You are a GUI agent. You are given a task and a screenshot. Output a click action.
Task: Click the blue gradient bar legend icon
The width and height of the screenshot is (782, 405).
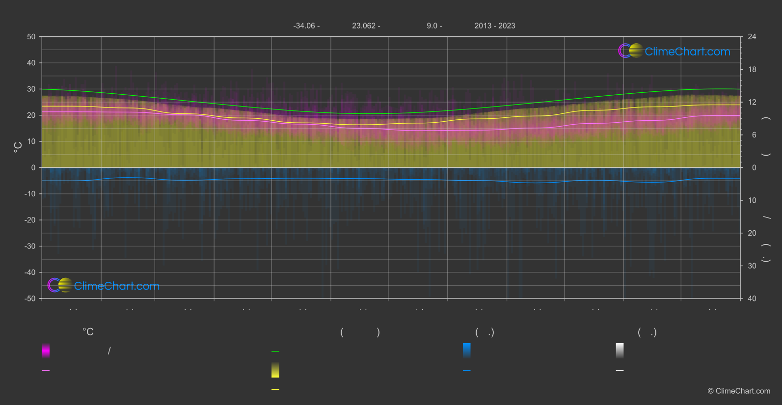(x=466, y=351)
